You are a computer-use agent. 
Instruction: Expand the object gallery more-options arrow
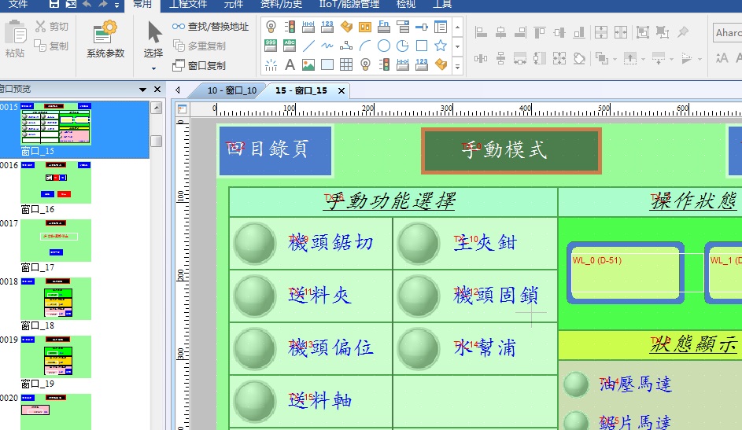tap(458, 66)
